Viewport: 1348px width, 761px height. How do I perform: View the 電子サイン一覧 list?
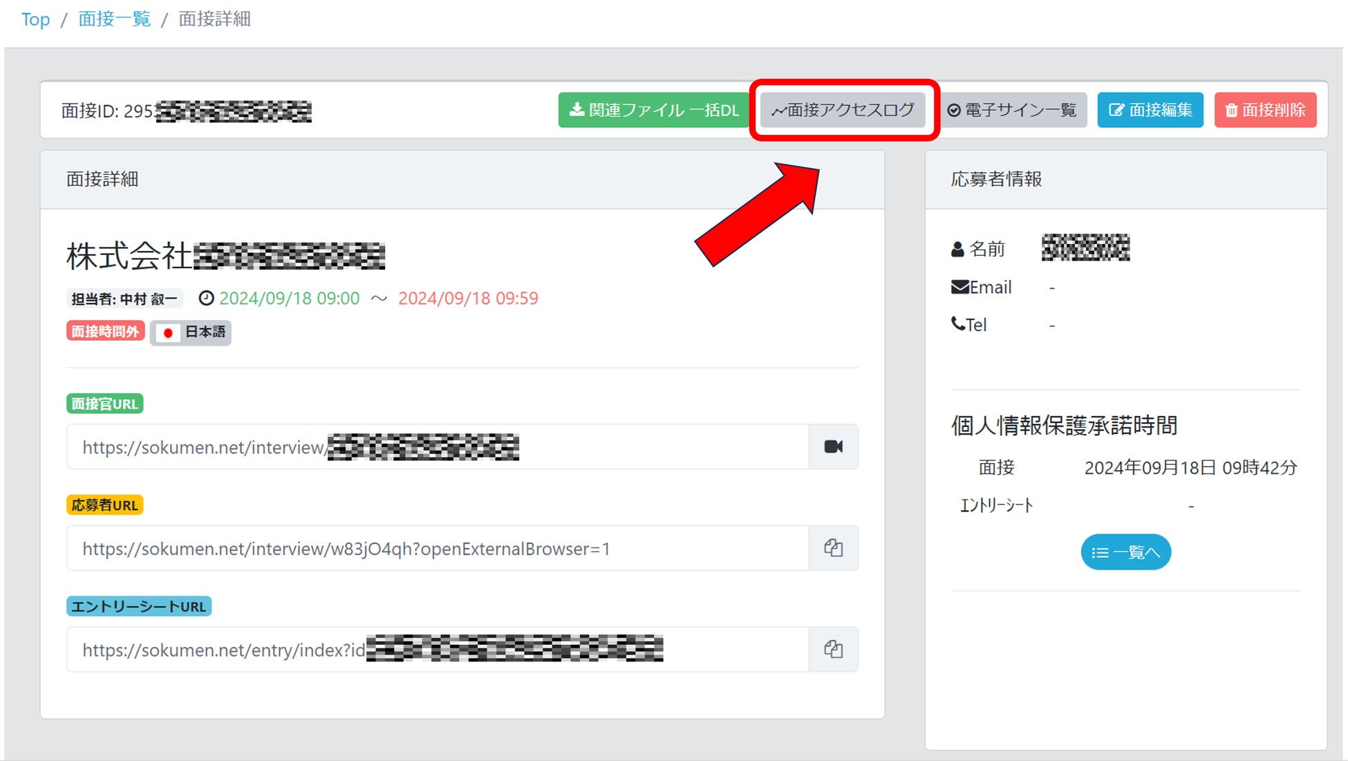(x=1012, y=110)
